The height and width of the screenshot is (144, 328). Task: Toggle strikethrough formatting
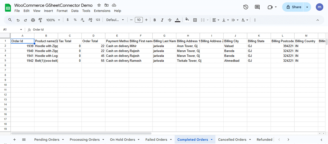pos(170,20)
